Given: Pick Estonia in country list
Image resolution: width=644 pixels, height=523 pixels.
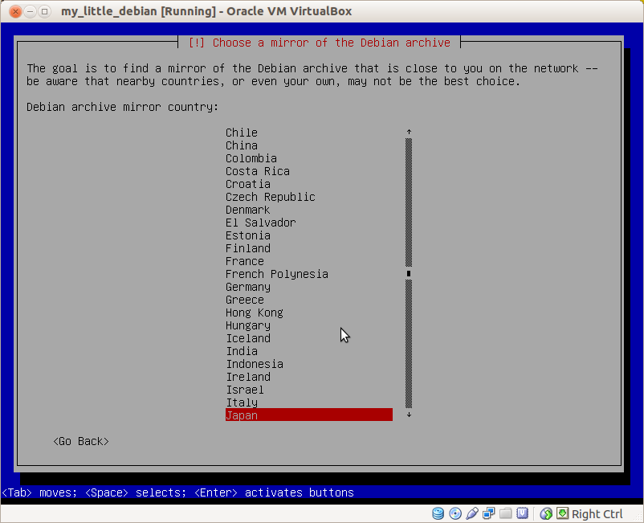Looking at the screenshot, I should click(248, 235).
